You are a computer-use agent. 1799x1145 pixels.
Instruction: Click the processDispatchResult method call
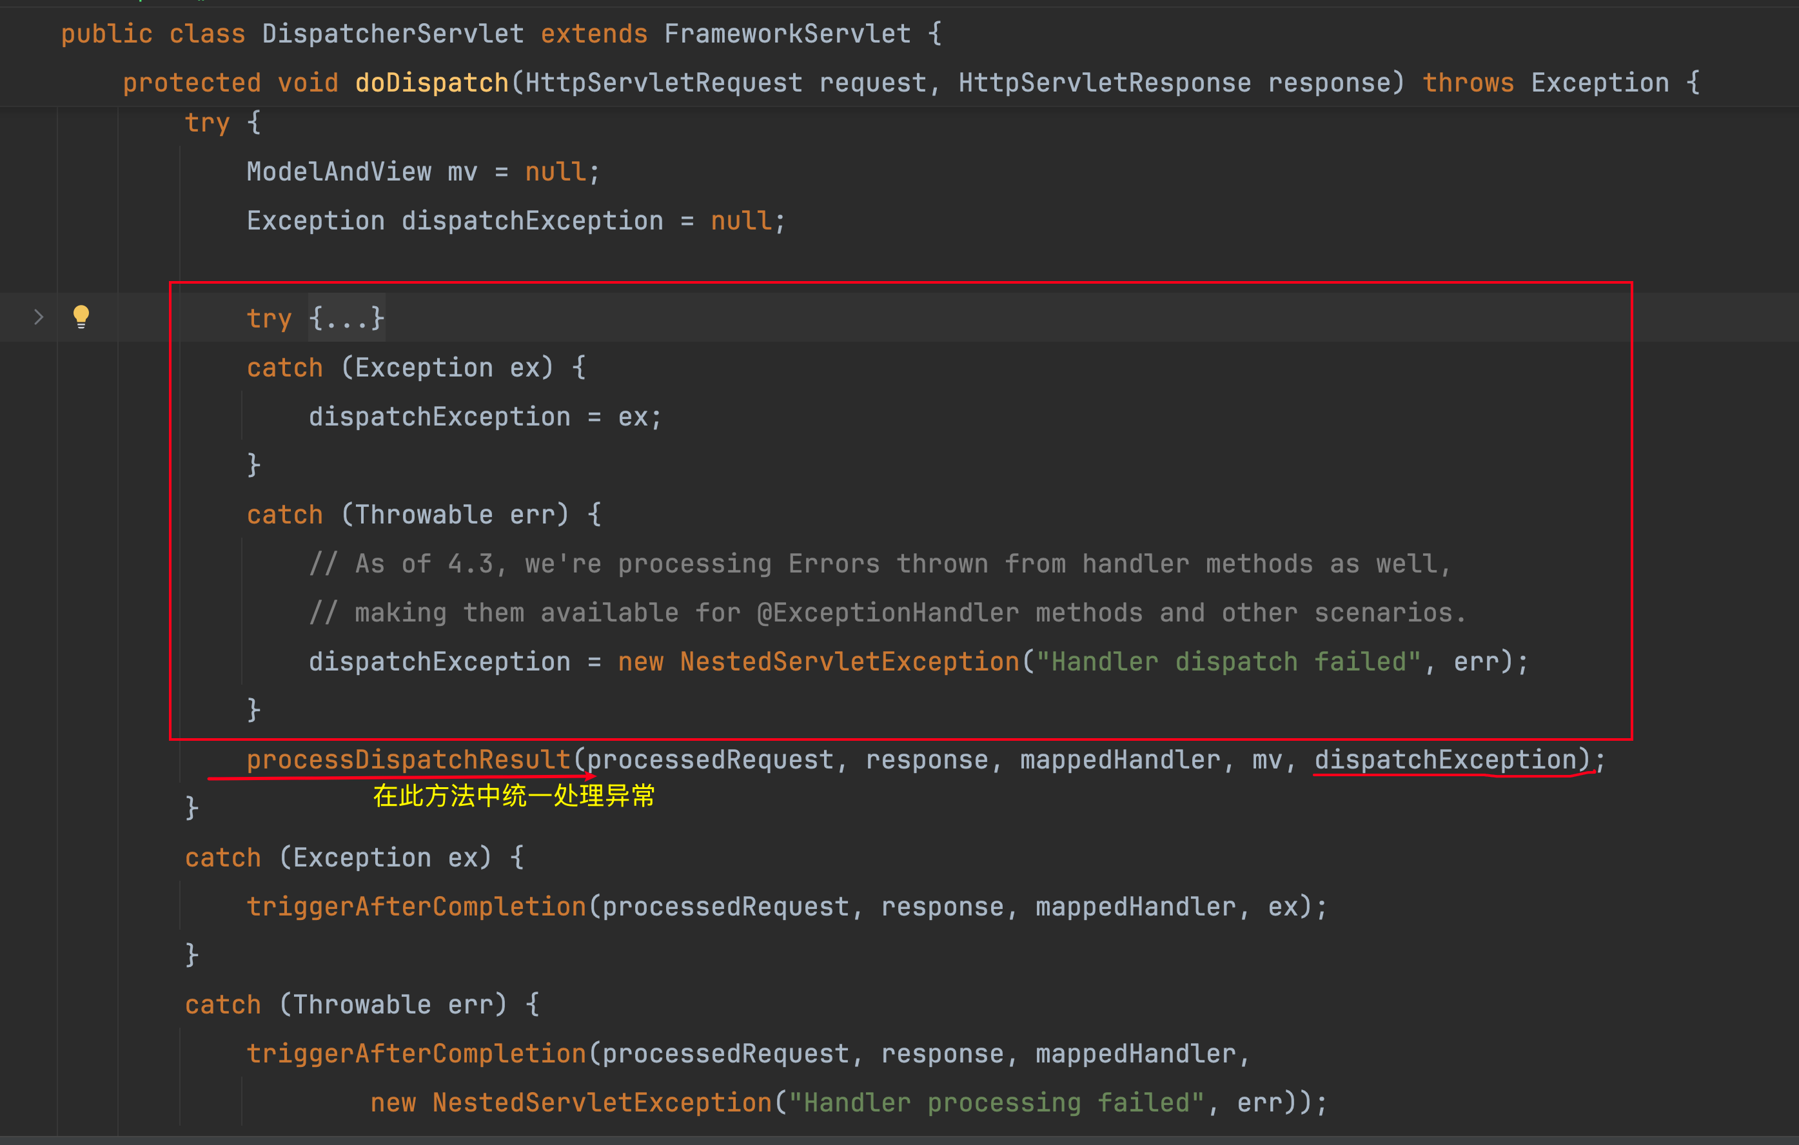click(x=408, y=759)
